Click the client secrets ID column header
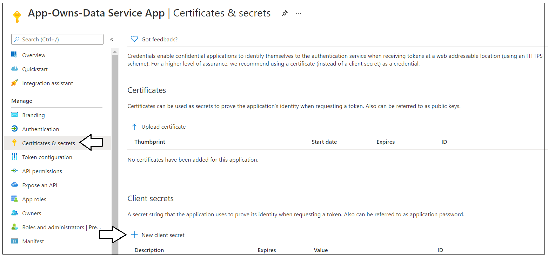The height and width of the screenshot is (258, 548). click(440, 250)
